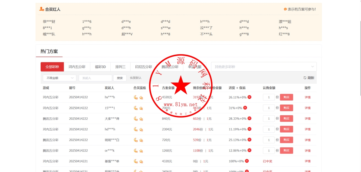Screen dimensions: 361x172
Task: Click the red 保 icon beside 12.06%+0%
Action: pyautogui.click(x=249, y=151)
